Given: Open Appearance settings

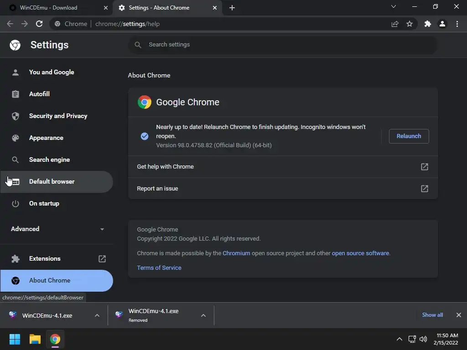Looking at the screenshot, I should click(x=57, y=138).
